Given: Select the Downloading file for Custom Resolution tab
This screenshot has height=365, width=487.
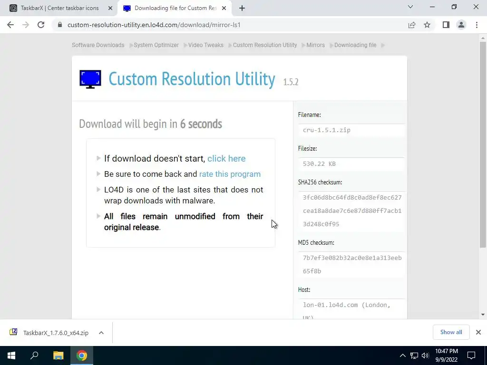Looking at the screenshot, I should coord(175,8).
